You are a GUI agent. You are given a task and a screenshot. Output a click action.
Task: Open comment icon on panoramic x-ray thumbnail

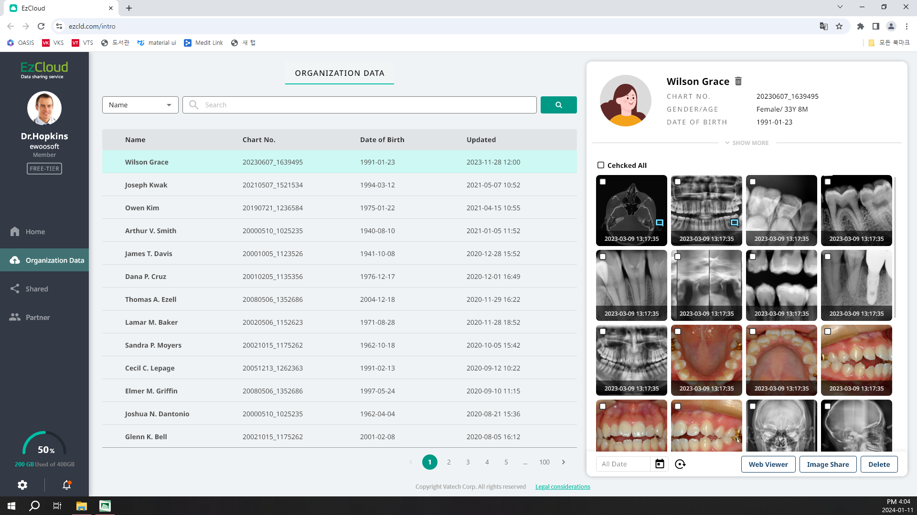click(x=735, y=223)
